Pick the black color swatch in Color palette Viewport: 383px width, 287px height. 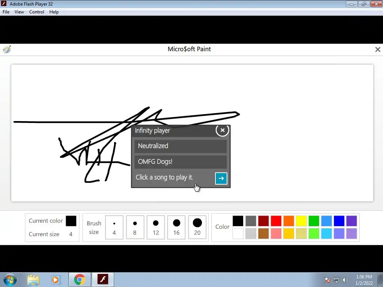[238, 221]
